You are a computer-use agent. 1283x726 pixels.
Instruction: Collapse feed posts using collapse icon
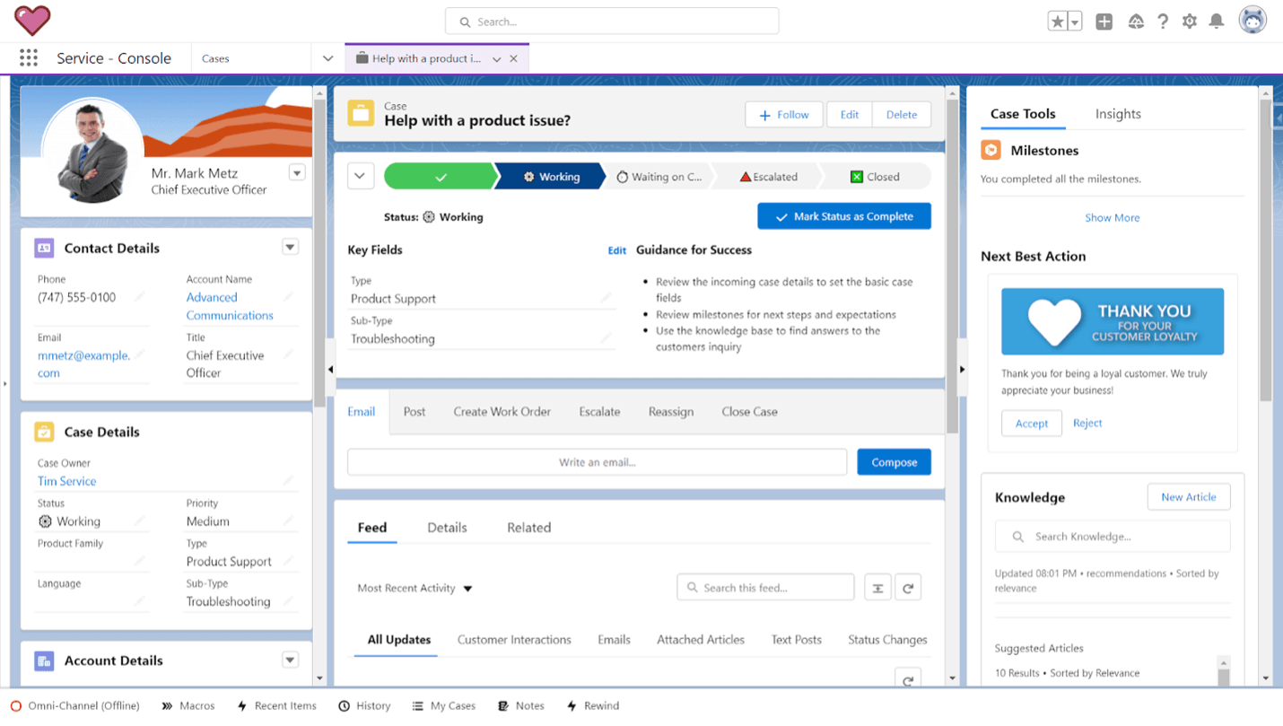877,587
